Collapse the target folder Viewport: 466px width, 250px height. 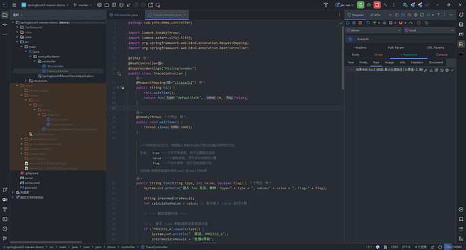[18, 86]
